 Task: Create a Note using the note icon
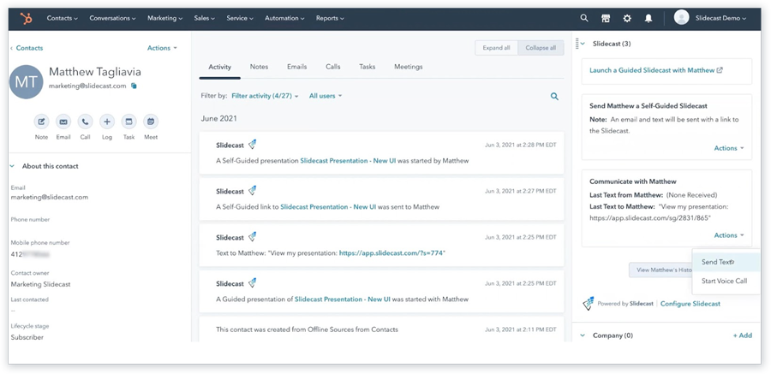click(41, 122)
